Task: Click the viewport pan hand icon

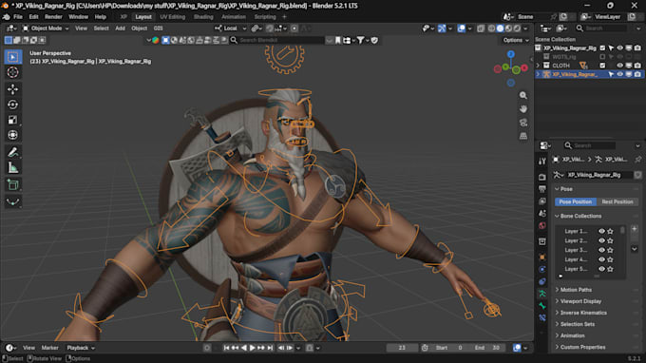Action: tap(523, 108)
